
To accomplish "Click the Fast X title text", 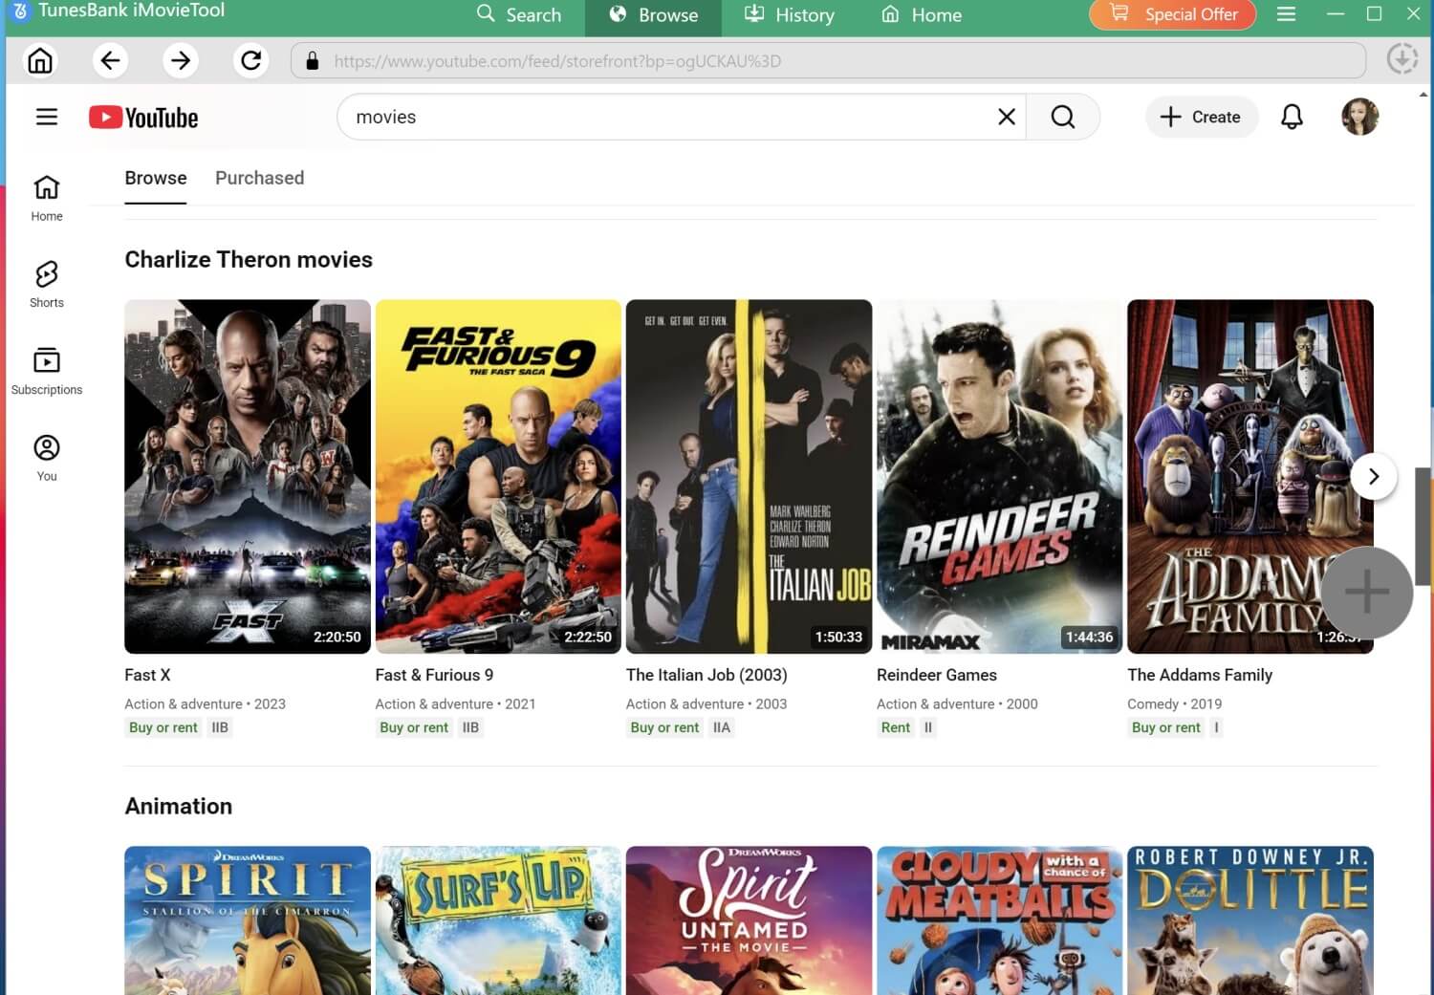I will (x=147, y=675).
